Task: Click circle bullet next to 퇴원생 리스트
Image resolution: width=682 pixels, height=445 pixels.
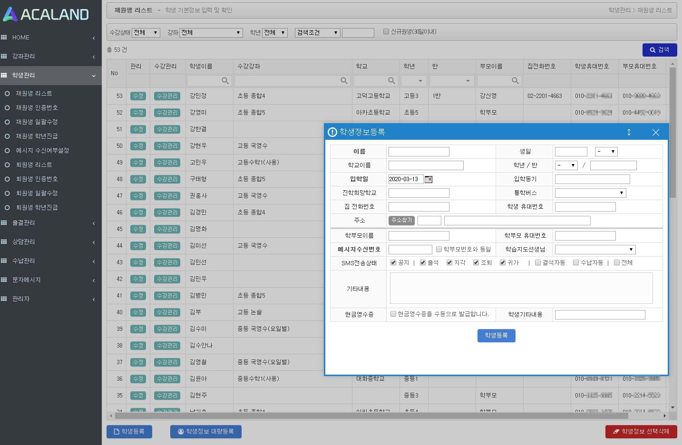Action: coord(7,165)
